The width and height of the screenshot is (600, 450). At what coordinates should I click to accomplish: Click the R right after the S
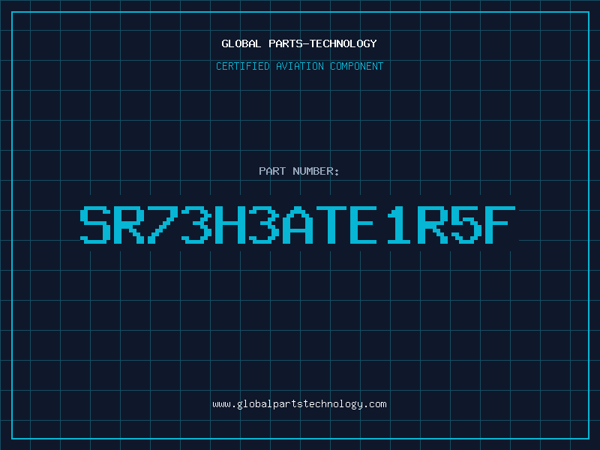129,224
